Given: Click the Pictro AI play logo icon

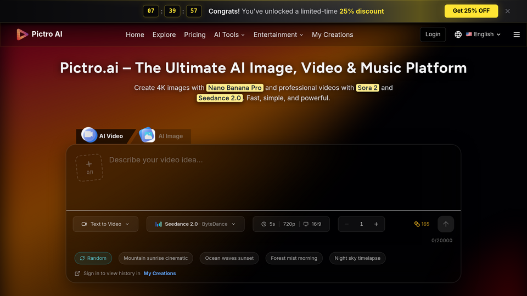Looking at the screenshot, I should click(22, 34).
